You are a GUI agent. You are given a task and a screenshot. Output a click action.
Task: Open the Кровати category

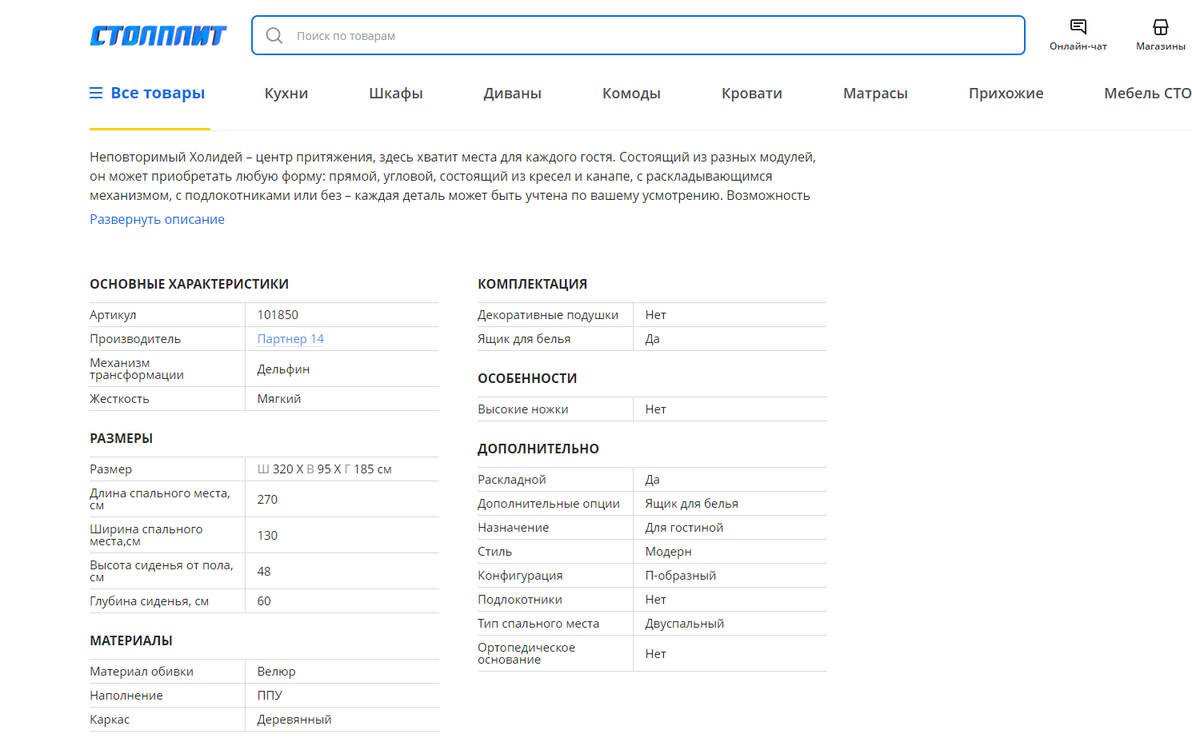pyautogui.click(x=752, y=94)
